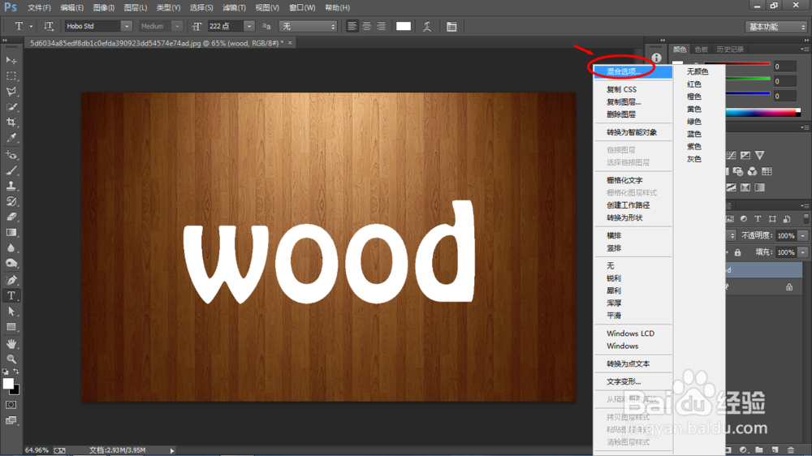Select the Crop tool
The image size is (812, 456).
click(x=11, y=123)
